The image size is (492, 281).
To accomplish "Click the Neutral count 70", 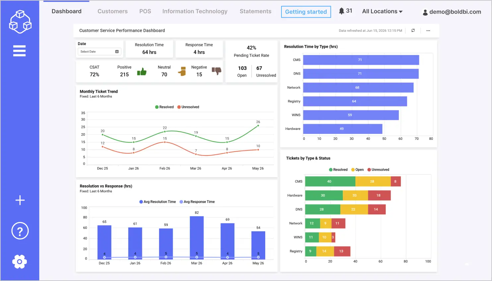I will [x=164, y=75].
